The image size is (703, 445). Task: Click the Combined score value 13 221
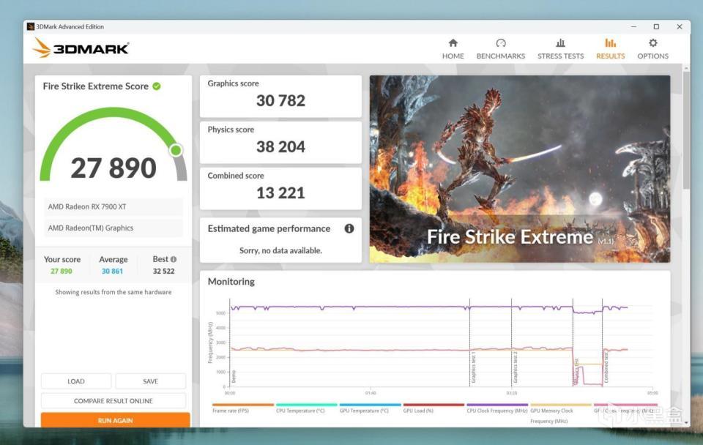pos(280,193)
